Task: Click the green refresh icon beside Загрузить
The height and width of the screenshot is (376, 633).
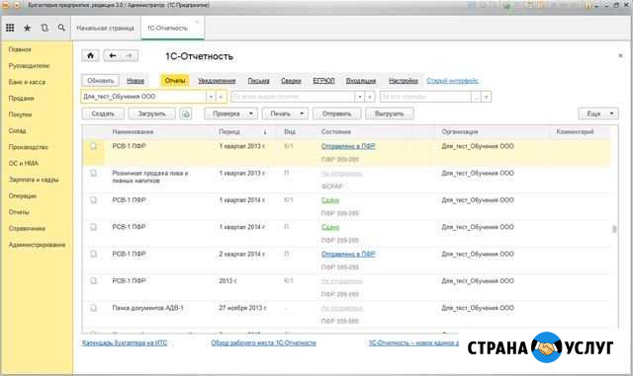Action: tap(186, 114)
